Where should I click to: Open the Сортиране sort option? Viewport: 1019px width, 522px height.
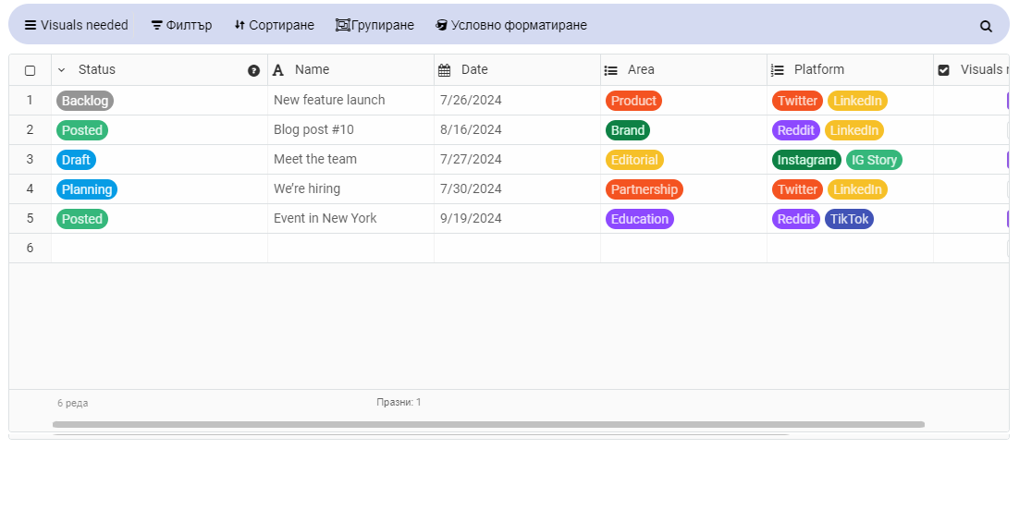[275, 25]
